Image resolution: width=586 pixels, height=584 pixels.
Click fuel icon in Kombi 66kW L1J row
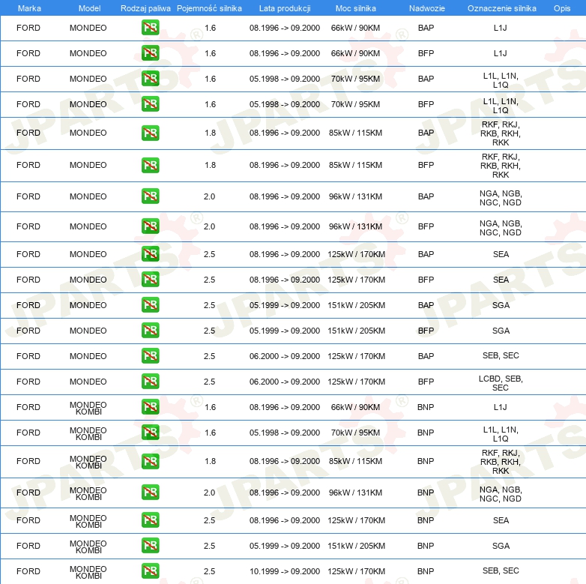pyautogui.click(x=150, y=407)
